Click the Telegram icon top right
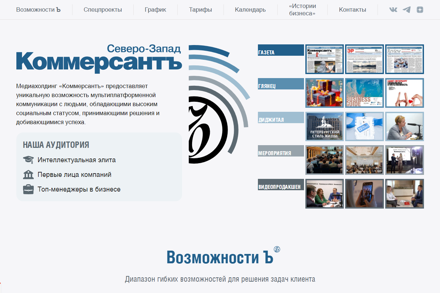The width and height of the screenshot is (440, 293). point(407,10)
